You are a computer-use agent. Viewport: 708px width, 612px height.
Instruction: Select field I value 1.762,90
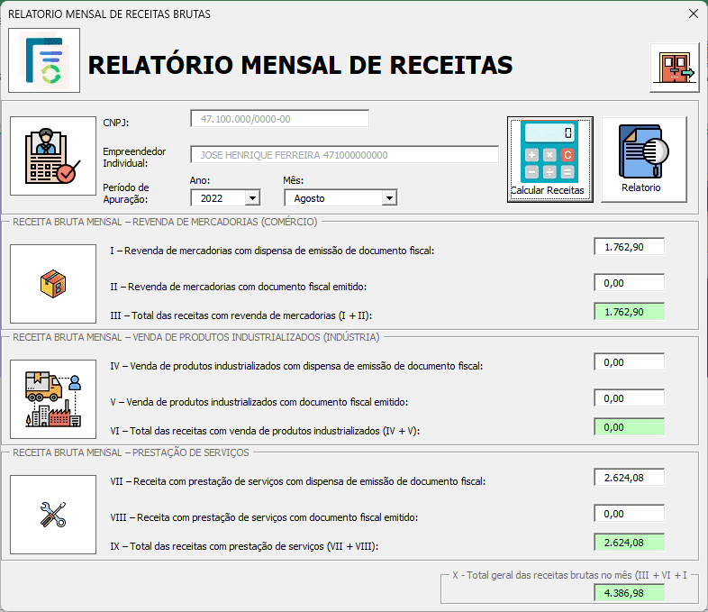[629, 247]
